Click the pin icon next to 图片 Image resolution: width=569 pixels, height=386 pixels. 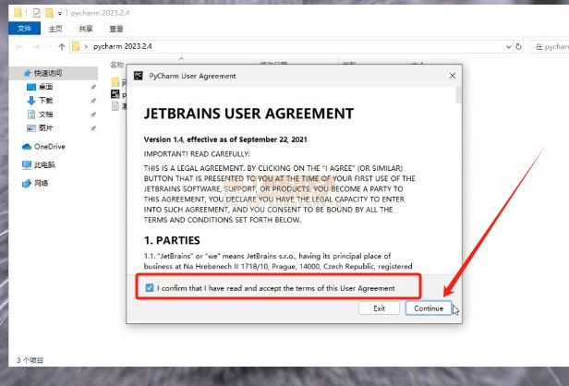(93, 128)
